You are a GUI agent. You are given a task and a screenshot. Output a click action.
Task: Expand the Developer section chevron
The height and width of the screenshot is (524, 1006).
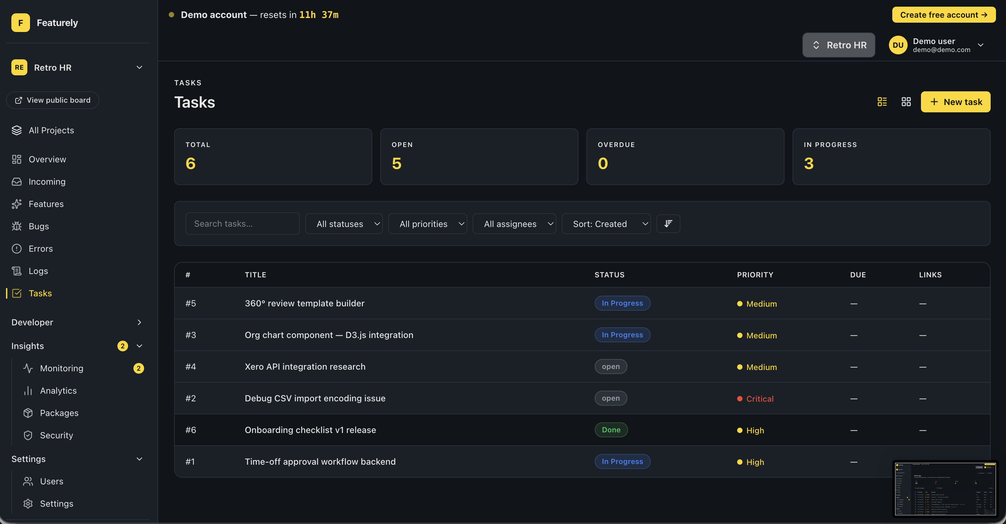(139, 322)
